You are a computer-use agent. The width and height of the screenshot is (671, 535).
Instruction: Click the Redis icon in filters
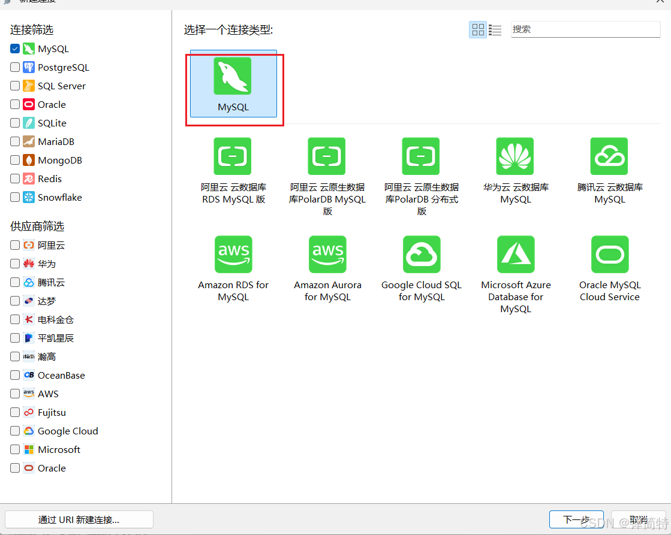(x=29, y=179)
